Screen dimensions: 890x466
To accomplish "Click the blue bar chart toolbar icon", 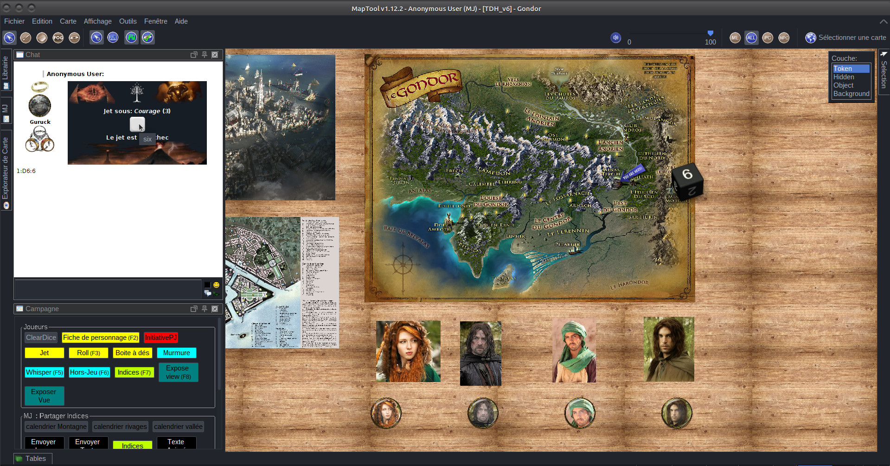I will pyautogui.click(x=113, y=38).
